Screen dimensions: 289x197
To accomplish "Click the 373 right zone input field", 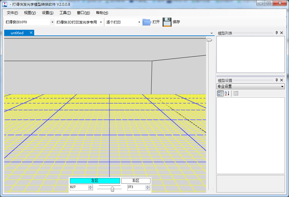I will coord(136,187).
